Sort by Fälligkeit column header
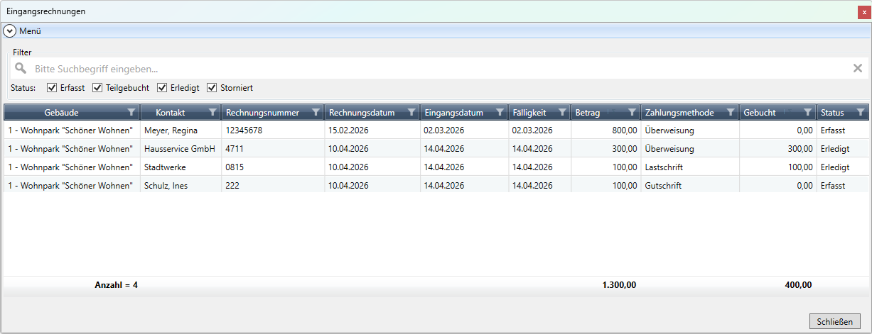 tap(529, 113)
